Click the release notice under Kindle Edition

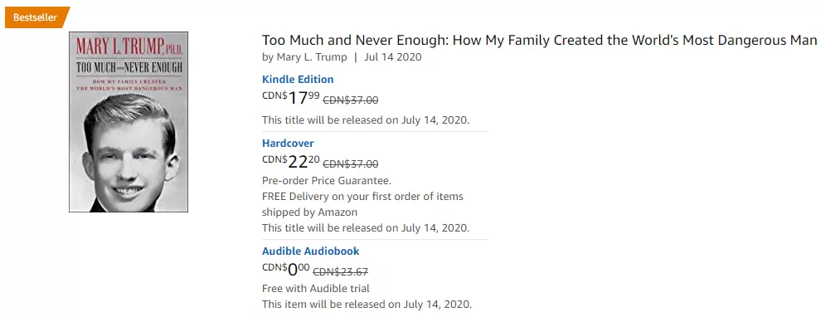[366, 120]
